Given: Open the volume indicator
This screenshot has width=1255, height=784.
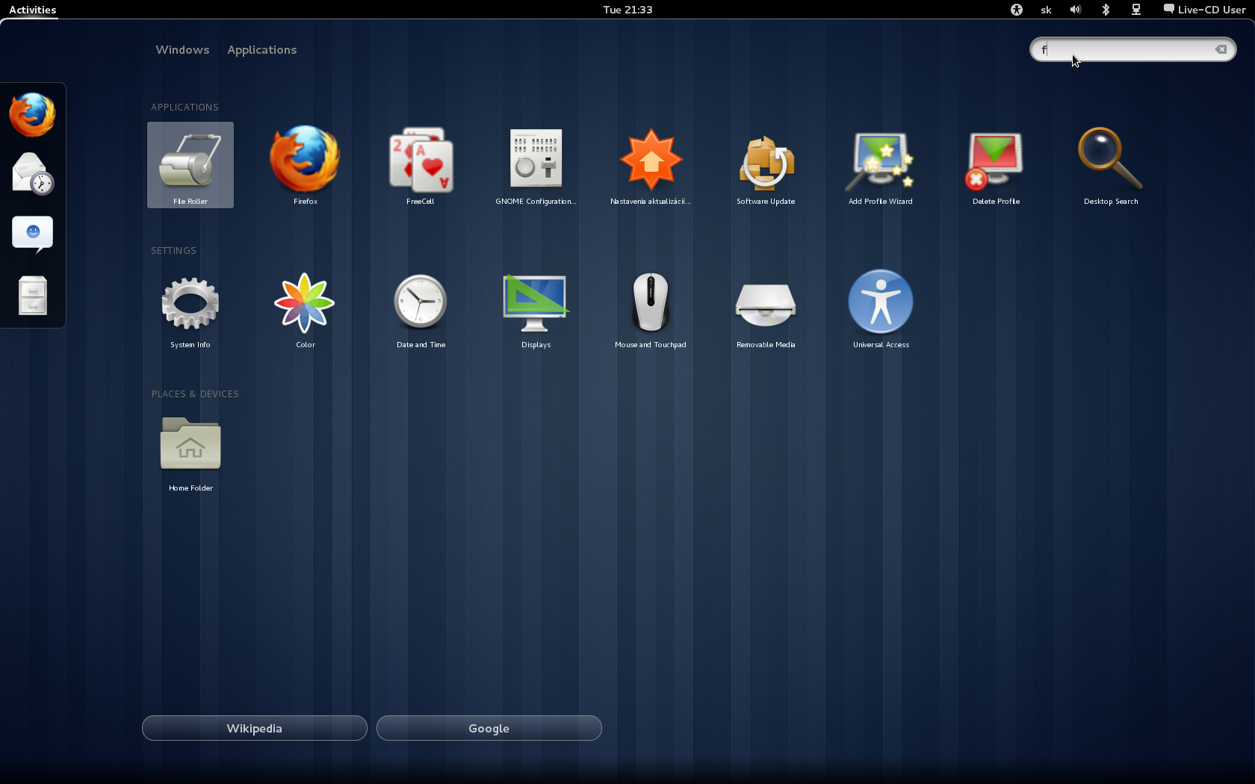Looking at the screenshot, I should click(x=1076, y=10).
